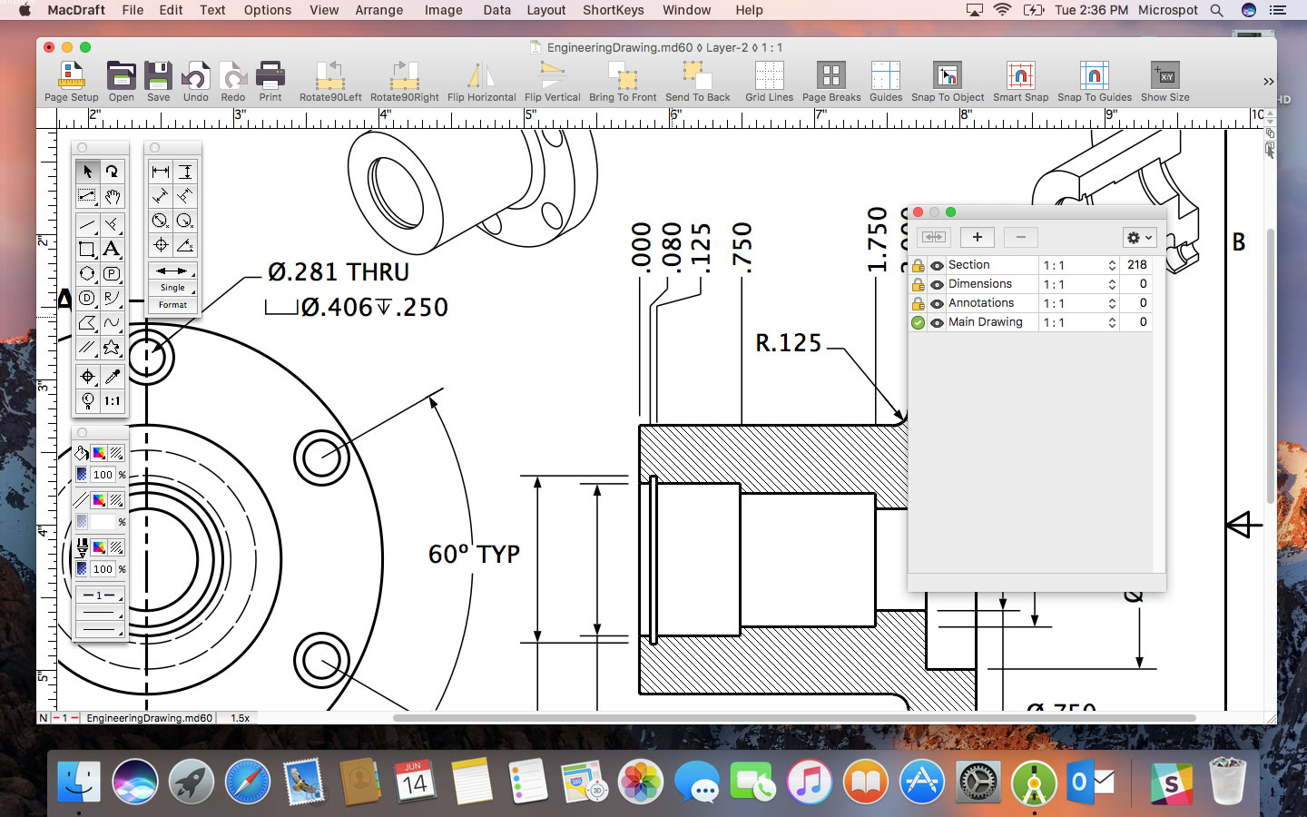This screenshot has width=1307, height=817.
Task: Click the Smart Snap toolbar icon
Action: tap(1020, 82)
